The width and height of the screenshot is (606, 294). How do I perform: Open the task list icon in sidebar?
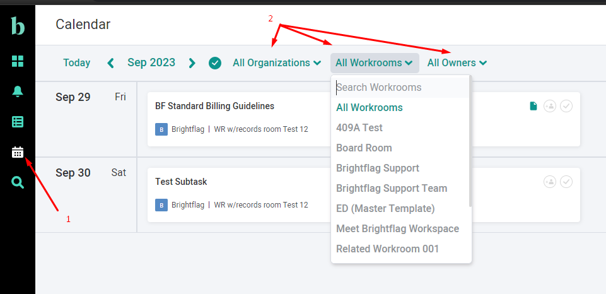click(18, 122)
